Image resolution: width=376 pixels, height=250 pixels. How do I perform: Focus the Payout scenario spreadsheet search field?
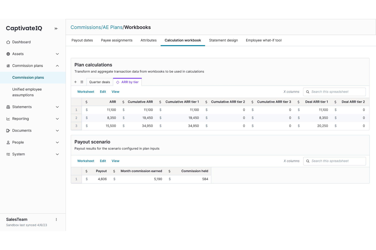[334, 161]
